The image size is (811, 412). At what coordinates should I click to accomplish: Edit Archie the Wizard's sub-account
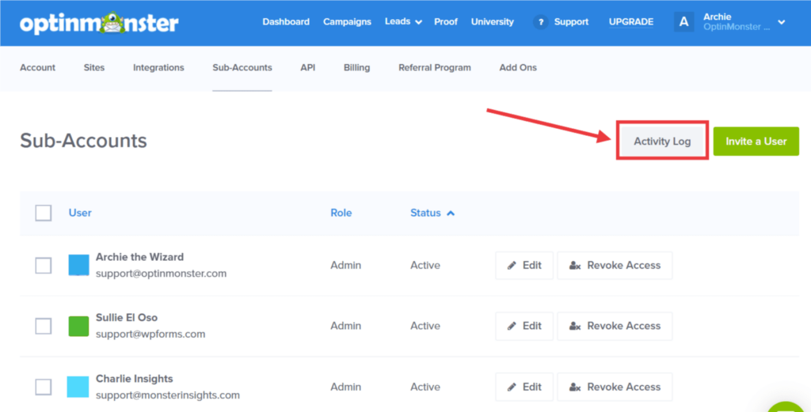click(x=524, y=266)
